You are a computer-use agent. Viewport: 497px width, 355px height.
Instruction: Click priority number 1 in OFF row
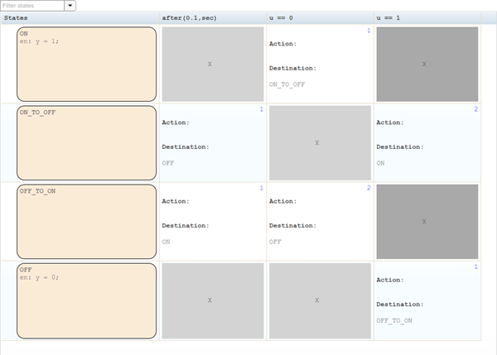[475, 266]
